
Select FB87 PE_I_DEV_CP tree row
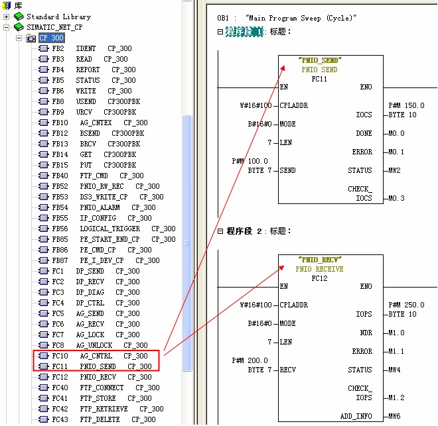(99, 260)
